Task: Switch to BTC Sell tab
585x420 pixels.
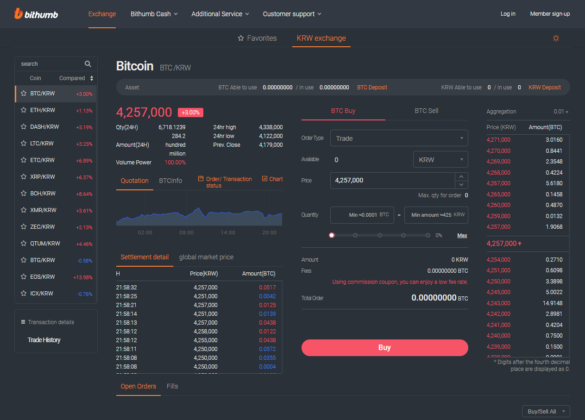Action: [x=427, y=111]
